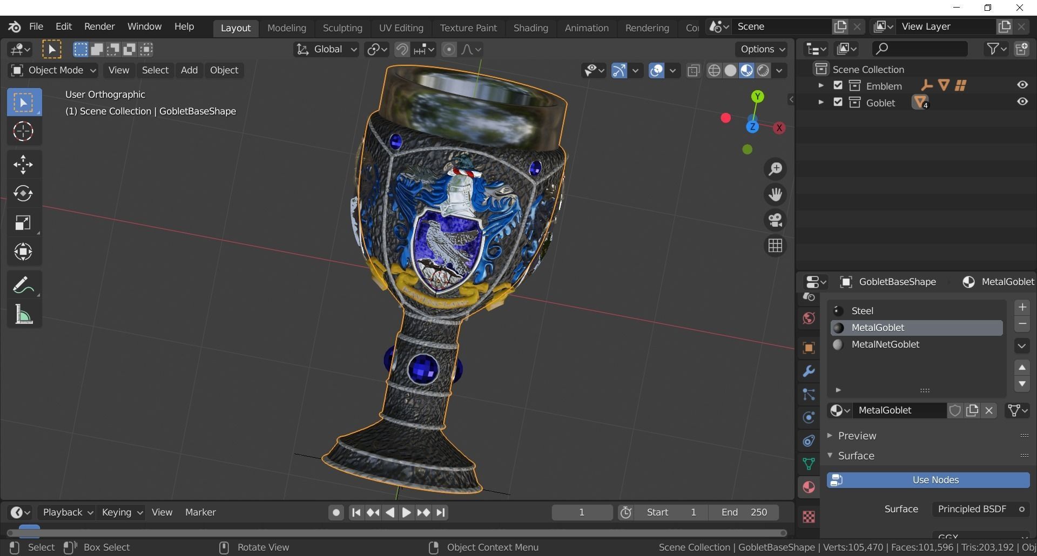Open Surface shader Principled BSDF dropdown
The height and width of the screenshot is (556, 1037).
pyautogui.click(x=980, y=509)
